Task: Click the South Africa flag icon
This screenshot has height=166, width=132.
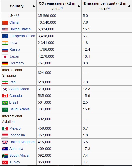Action: click(5, 156)
